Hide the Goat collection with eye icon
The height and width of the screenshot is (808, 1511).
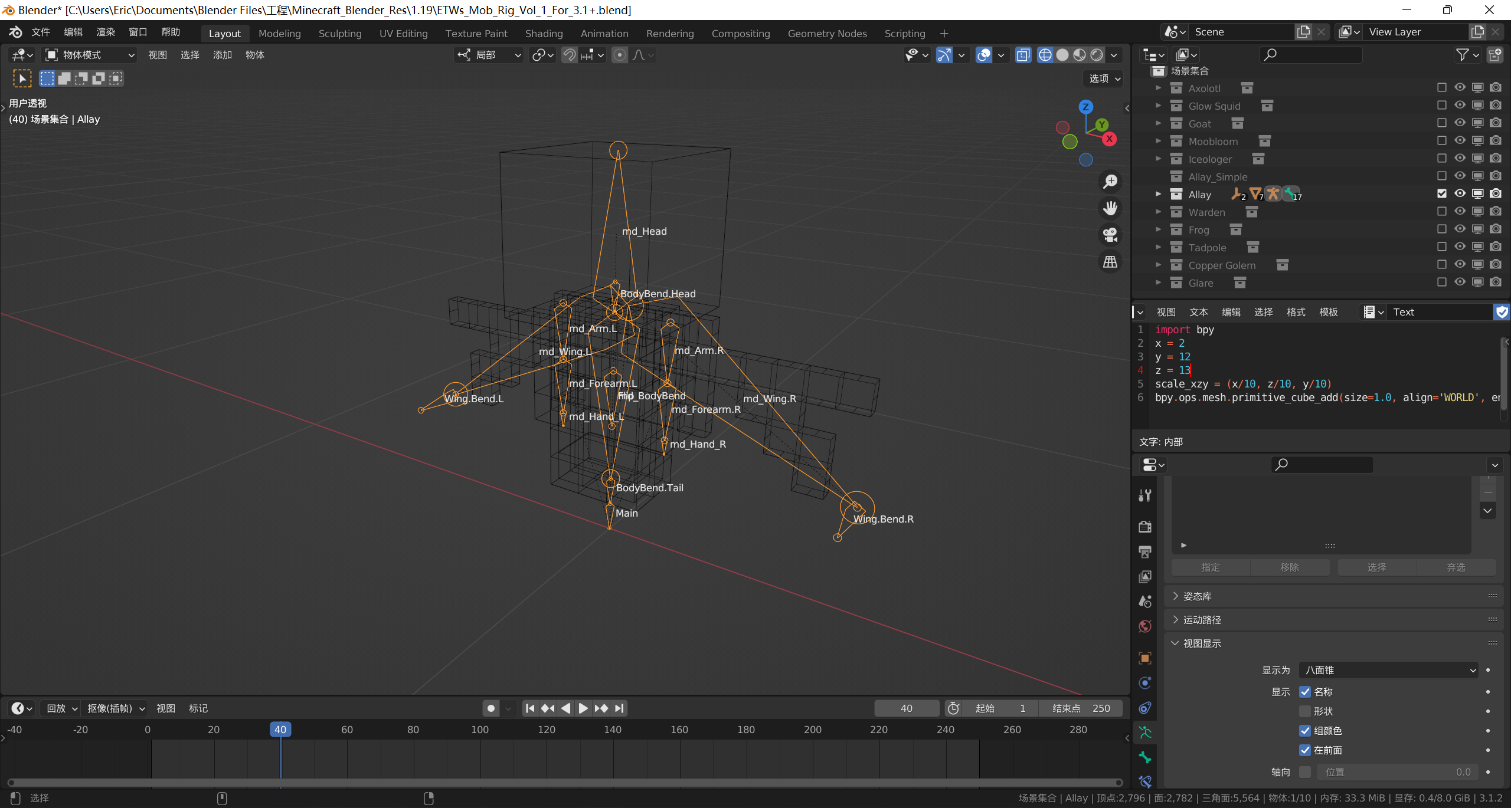(1460, 123)
